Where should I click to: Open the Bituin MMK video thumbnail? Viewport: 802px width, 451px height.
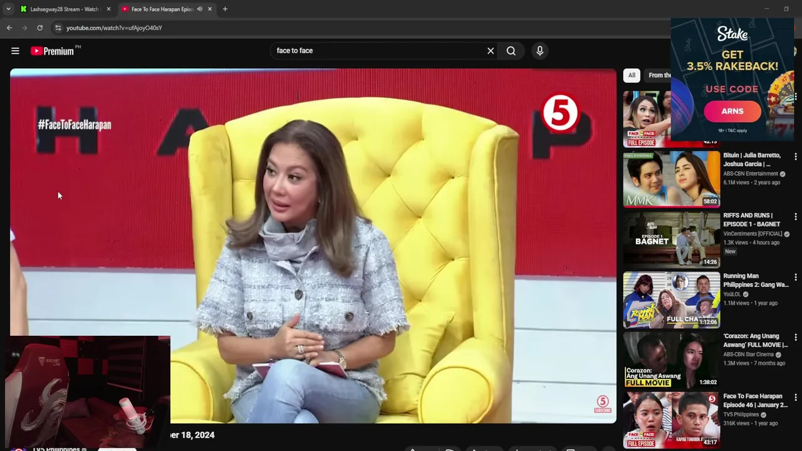click(672, 179)
